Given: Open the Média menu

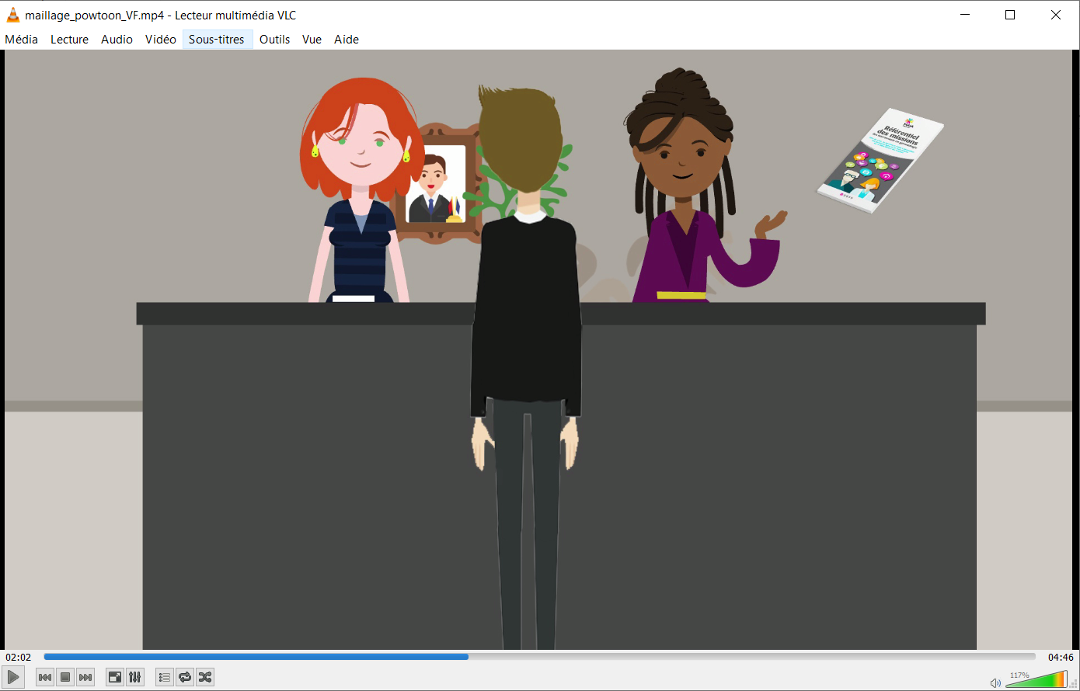Looking at the screenshot, I should pyautogui.click(x=22, y=40).
